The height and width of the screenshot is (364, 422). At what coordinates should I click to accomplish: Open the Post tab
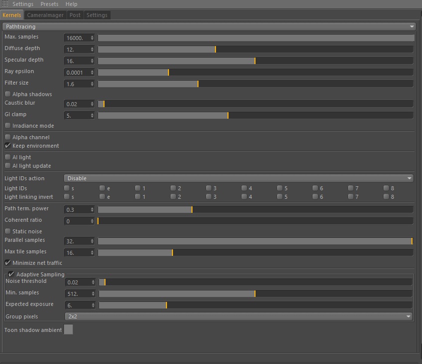pyautogui.click(x=75, y=15)
